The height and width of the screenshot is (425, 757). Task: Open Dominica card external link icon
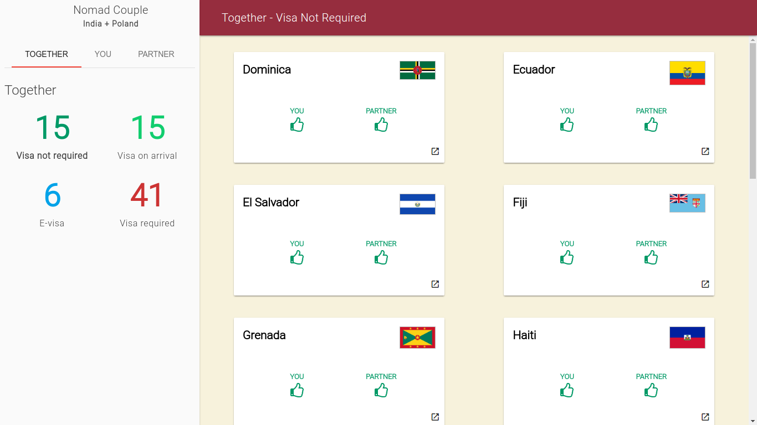point(435,151)
